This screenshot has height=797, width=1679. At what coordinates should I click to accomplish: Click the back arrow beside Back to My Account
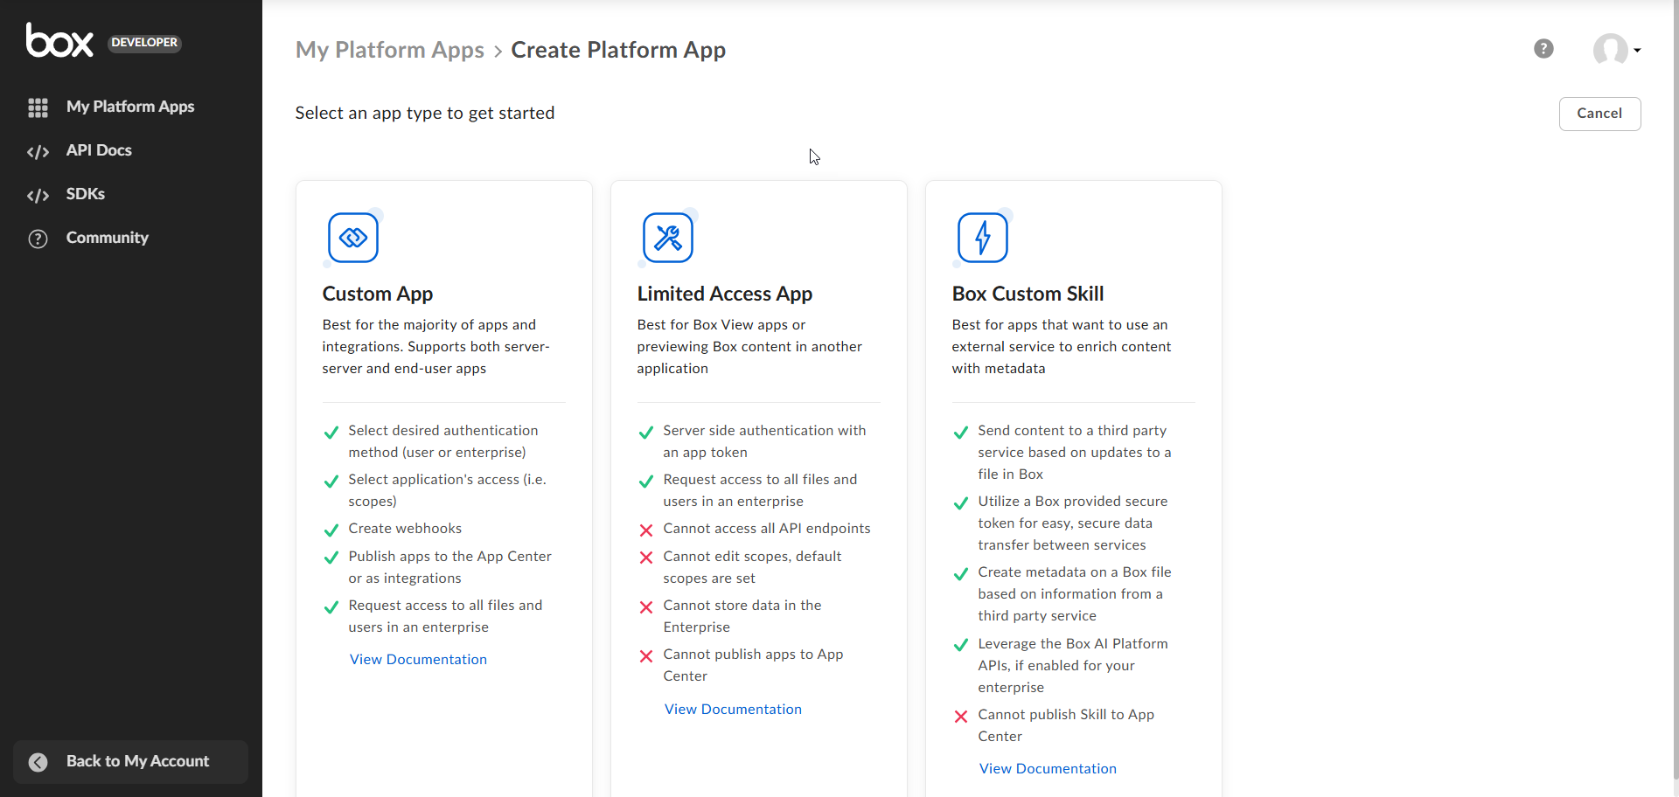pos(38,761)
